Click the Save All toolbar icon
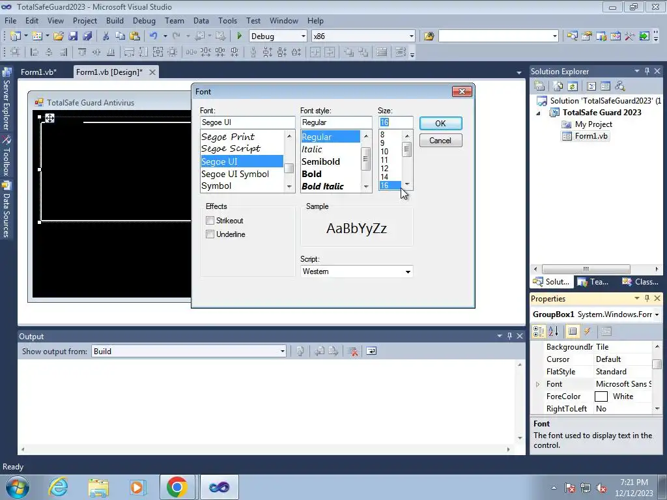This screenshot has width=667, height=500. (87, 36)
